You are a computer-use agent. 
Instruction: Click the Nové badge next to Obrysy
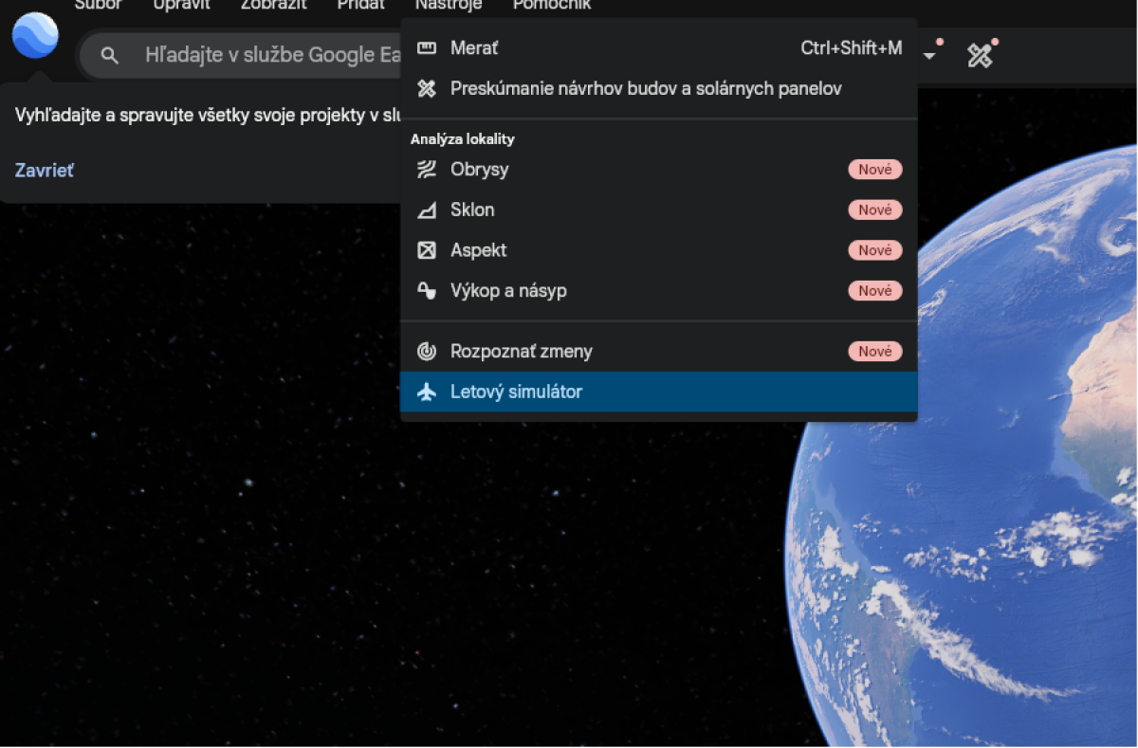[x=875, y=170]
